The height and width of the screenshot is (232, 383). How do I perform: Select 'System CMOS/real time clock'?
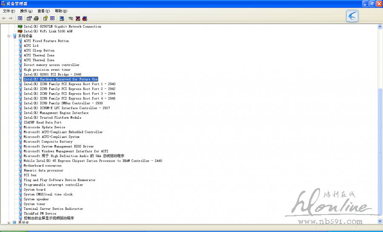point(48,195)
